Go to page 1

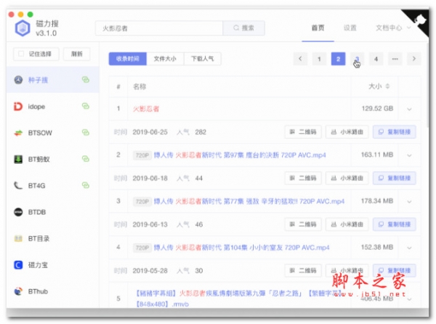(x=319, y=59)
